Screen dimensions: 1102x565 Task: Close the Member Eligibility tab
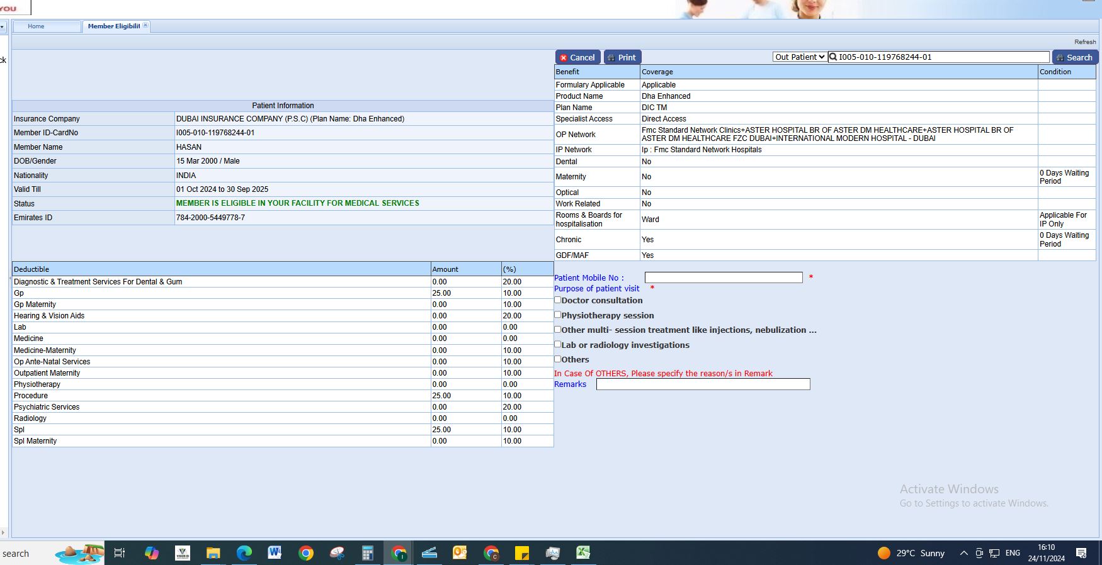click(x=145, y=25)
